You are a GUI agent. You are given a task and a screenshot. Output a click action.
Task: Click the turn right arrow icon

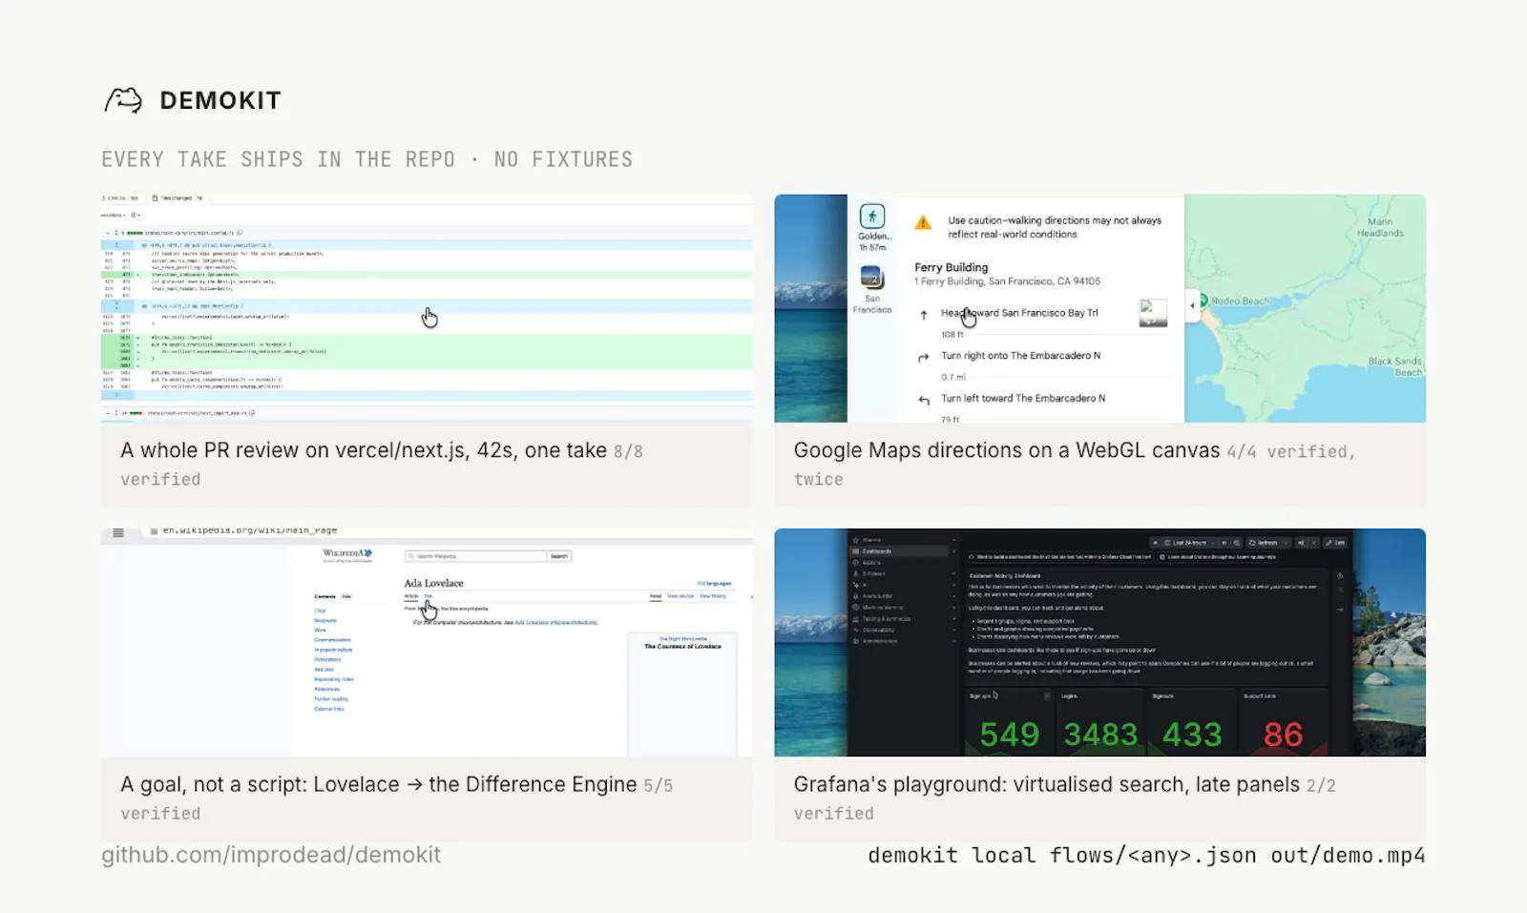[x=923, y=358]
